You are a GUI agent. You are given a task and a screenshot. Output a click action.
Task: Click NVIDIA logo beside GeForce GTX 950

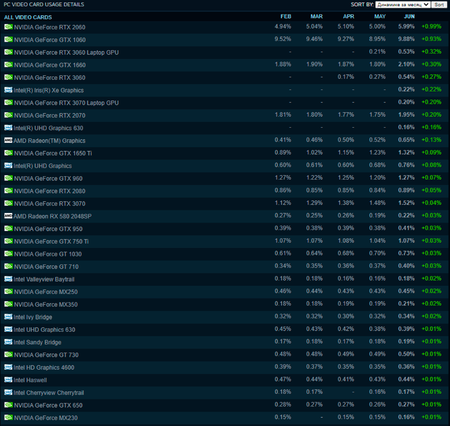[x=8, y=228]
